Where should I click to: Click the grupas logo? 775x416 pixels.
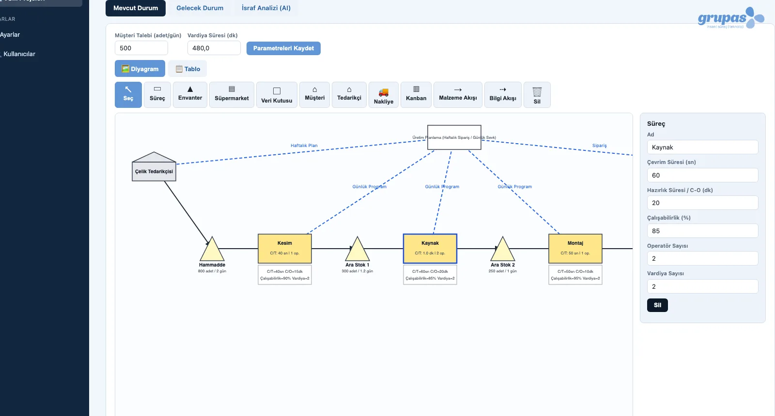click(x=731, y=18)
